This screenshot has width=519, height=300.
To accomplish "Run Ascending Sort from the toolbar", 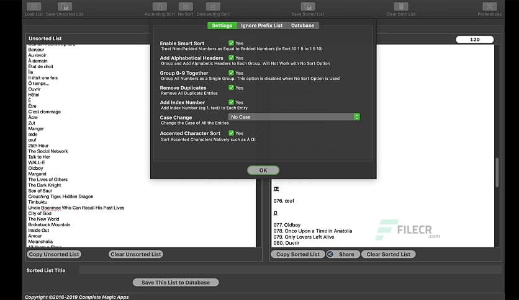I will pyautogui.click(x=160, y=6).
